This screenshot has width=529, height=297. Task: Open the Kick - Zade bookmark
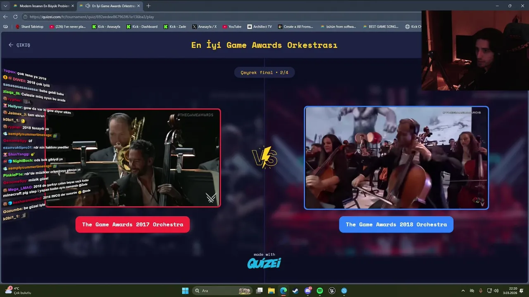(175, 26)
